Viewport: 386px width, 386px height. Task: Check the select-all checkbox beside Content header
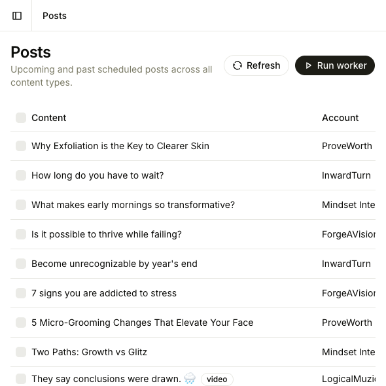point(21,118)
